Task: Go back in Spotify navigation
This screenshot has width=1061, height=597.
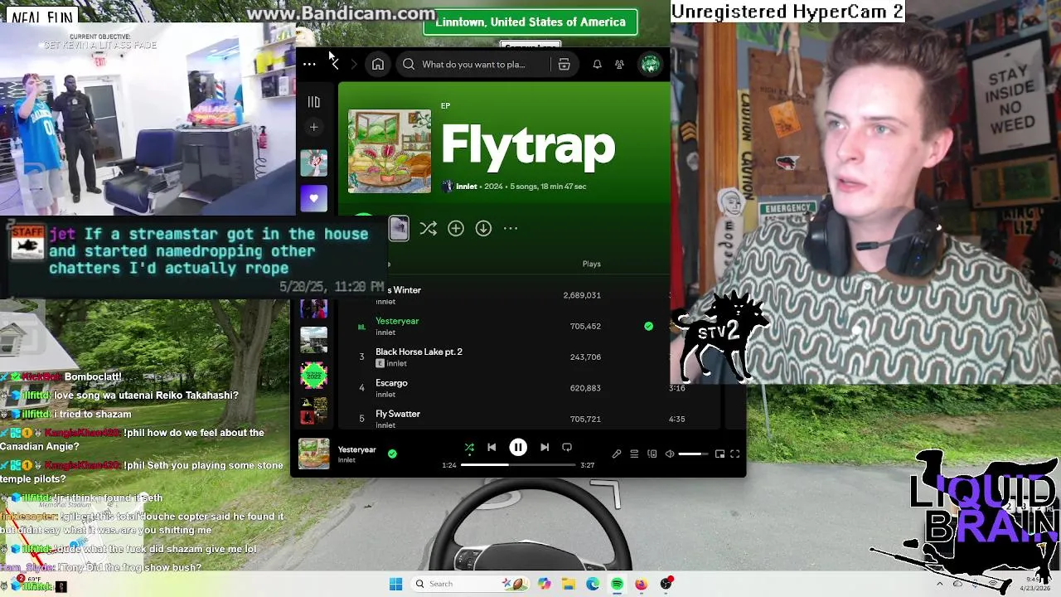Action: point(334,64)
